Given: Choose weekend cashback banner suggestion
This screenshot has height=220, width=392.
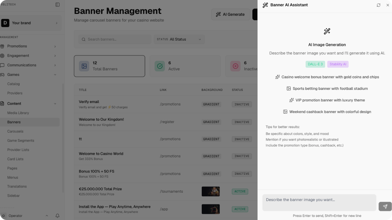Looking at the screenshot, I should (x=327, y=112).
